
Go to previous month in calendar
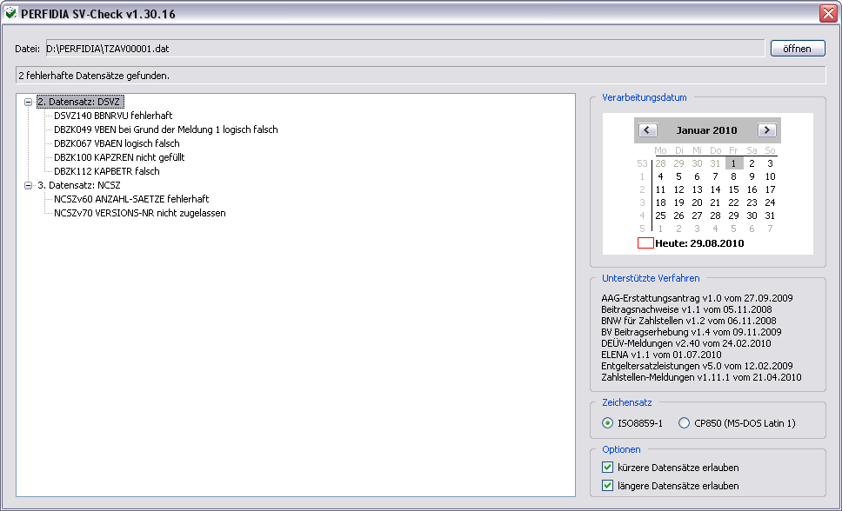click(x=647, y=130)
